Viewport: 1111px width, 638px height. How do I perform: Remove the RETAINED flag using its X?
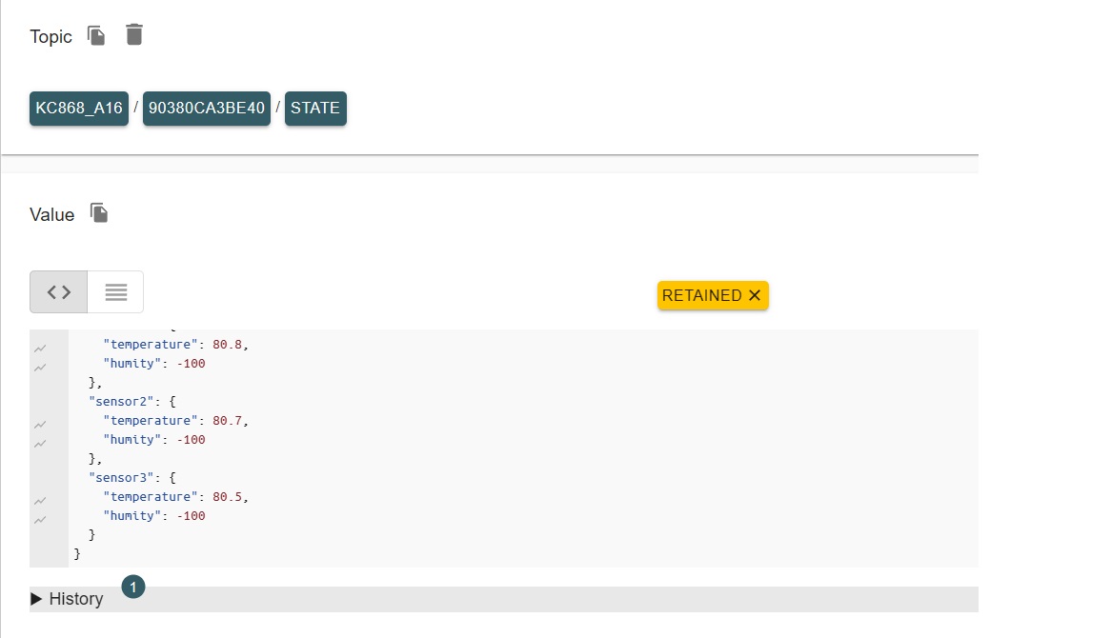pyautogui.click(x=755, y=295)
